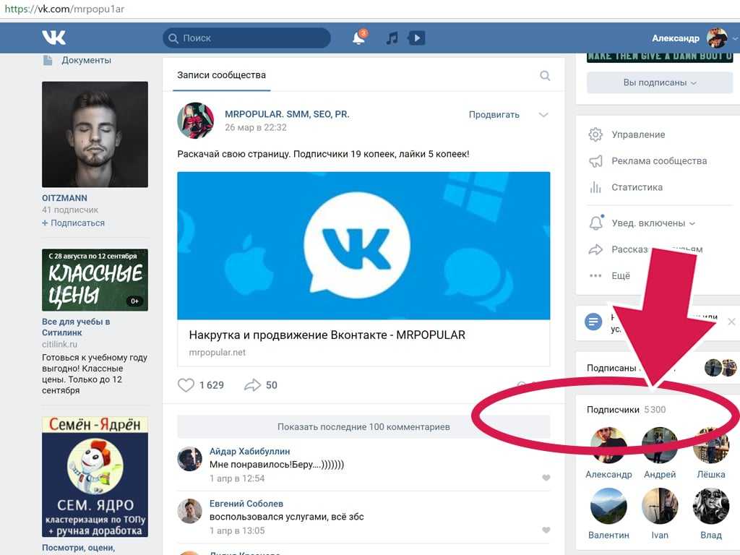The width and height of the screenshot is (740, 555).
Task: Open subscriber Влад avatar
Action: [x=711, y=506]
